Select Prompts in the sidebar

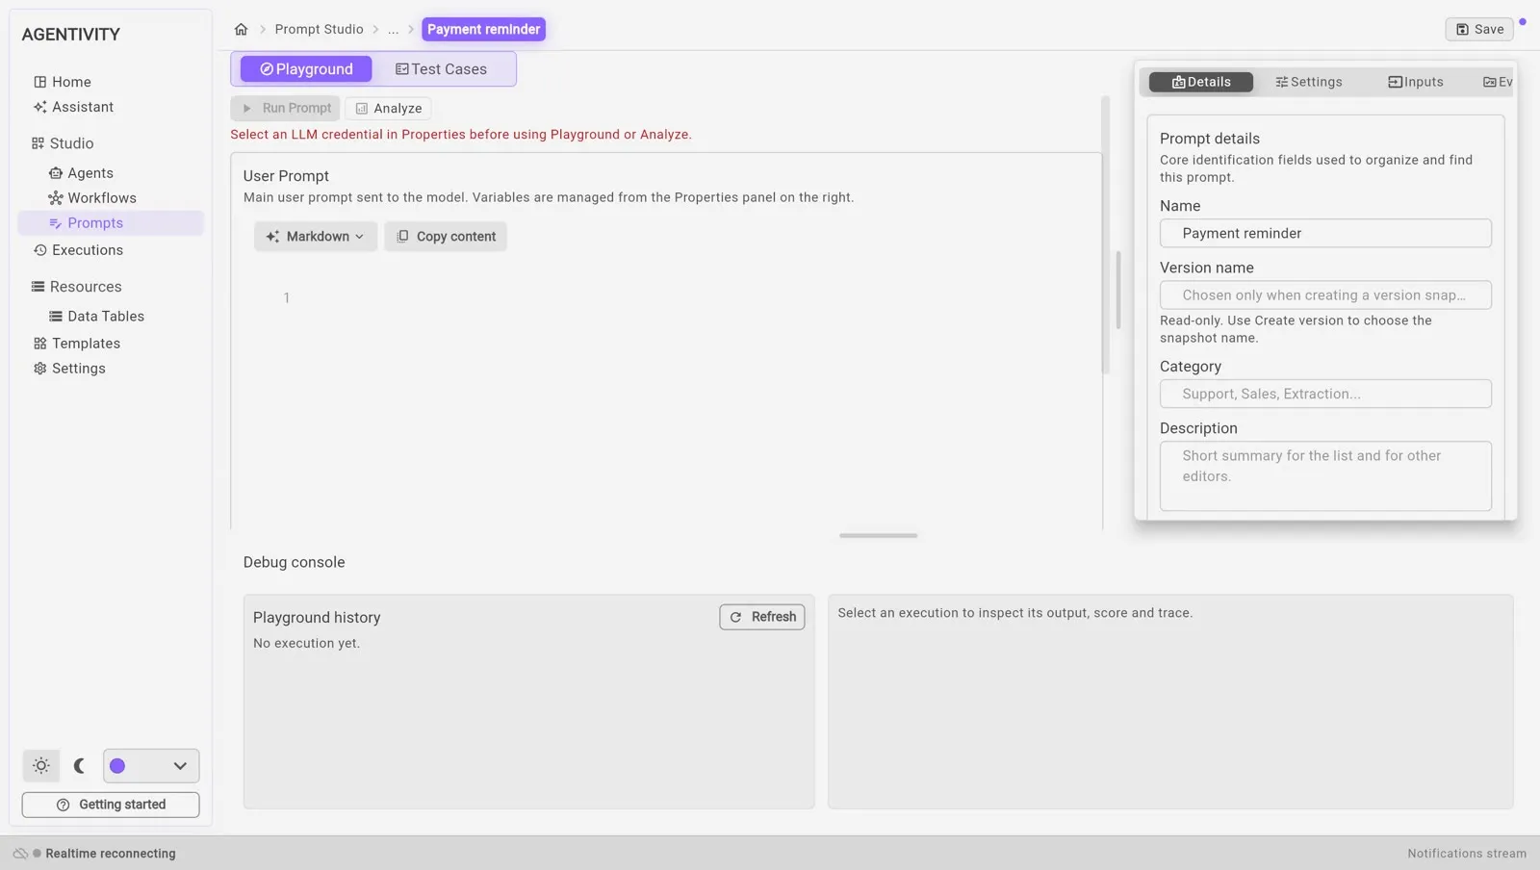tap(111, 223)
